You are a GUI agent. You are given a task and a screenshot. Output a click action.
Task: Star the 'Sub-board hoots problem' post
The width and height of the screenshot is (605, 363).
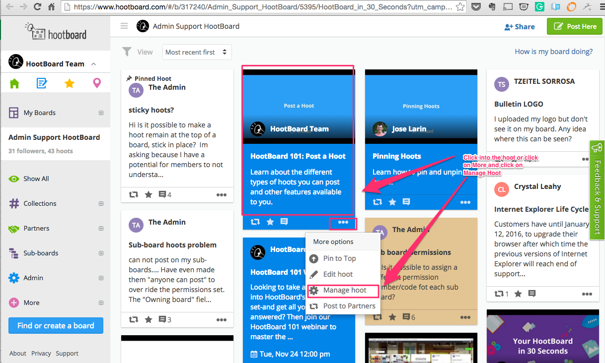(149, 320)
